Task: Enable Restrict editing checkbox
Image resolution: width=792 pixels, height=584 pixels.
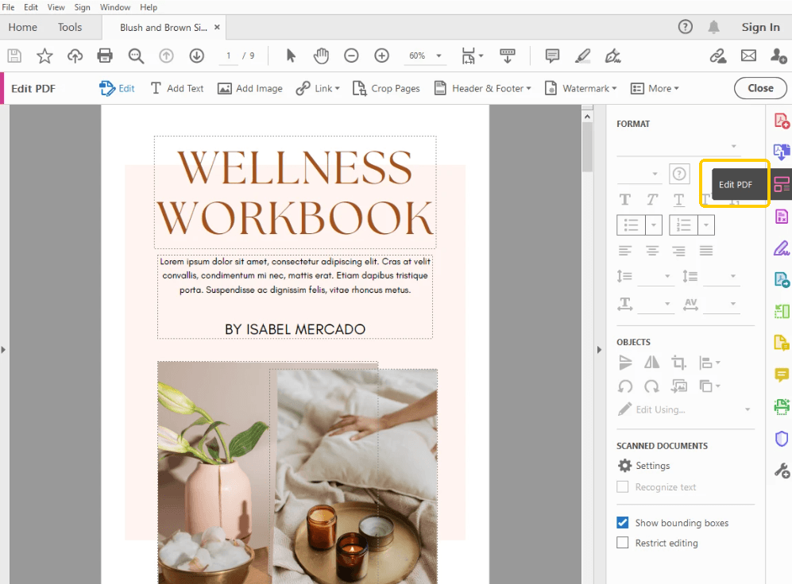Action: [623, 543]
